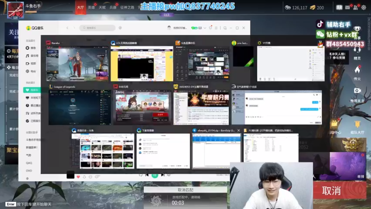The width and height of the screenshot is (371, 209).
Task: Open the 气势 playlist in sidebar
Action: (x=29, y=155)
